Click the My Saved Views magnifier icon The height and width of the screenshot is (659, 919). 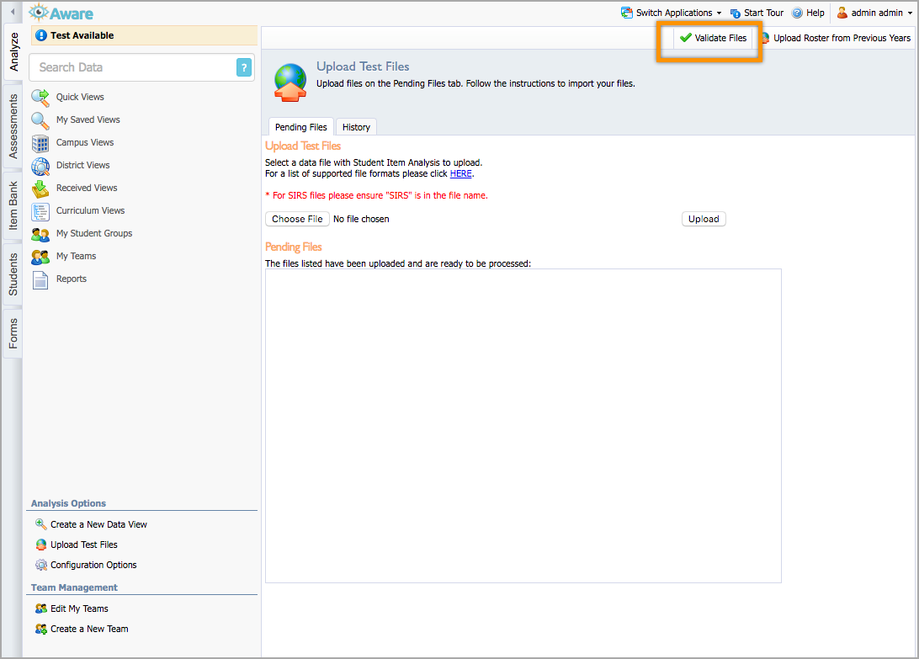40,120
